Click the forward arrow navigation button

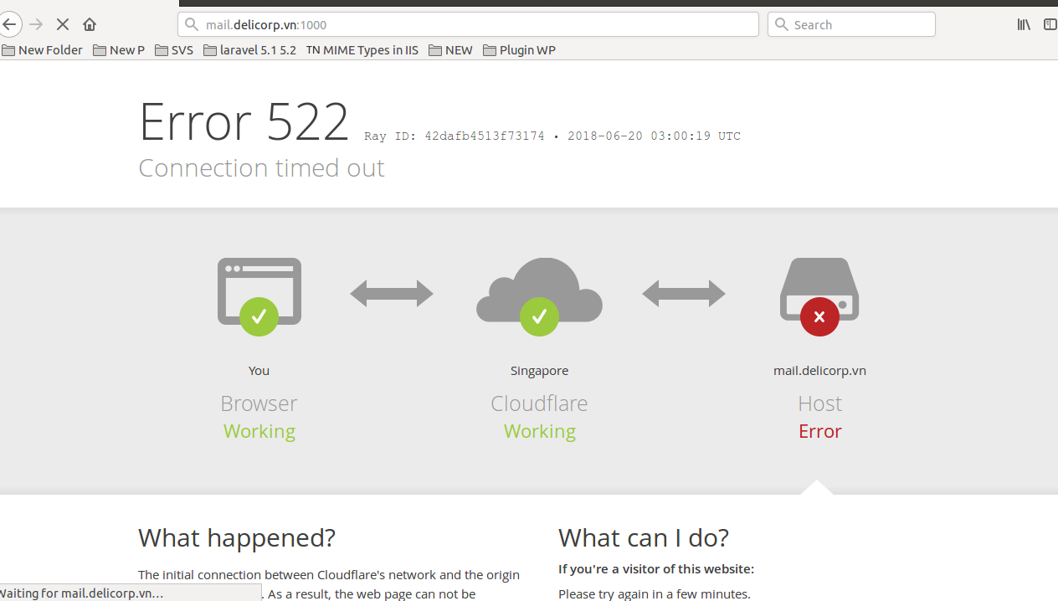pos(36,24)
